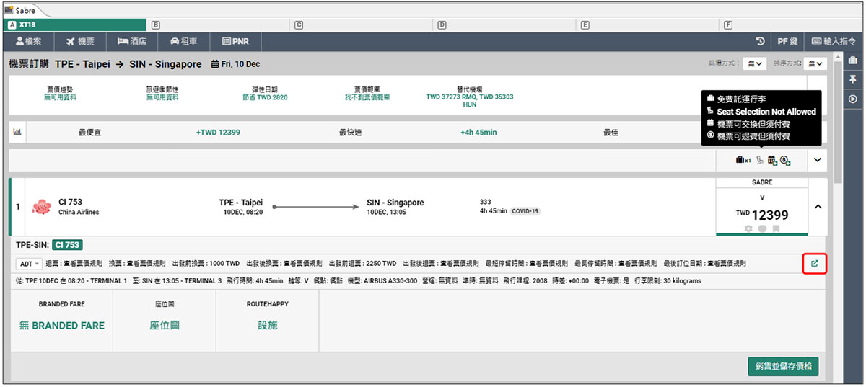Viewport: 866px width, 387px height.
Task: Open the PNR menu
Action: click(x=235, y=42)
